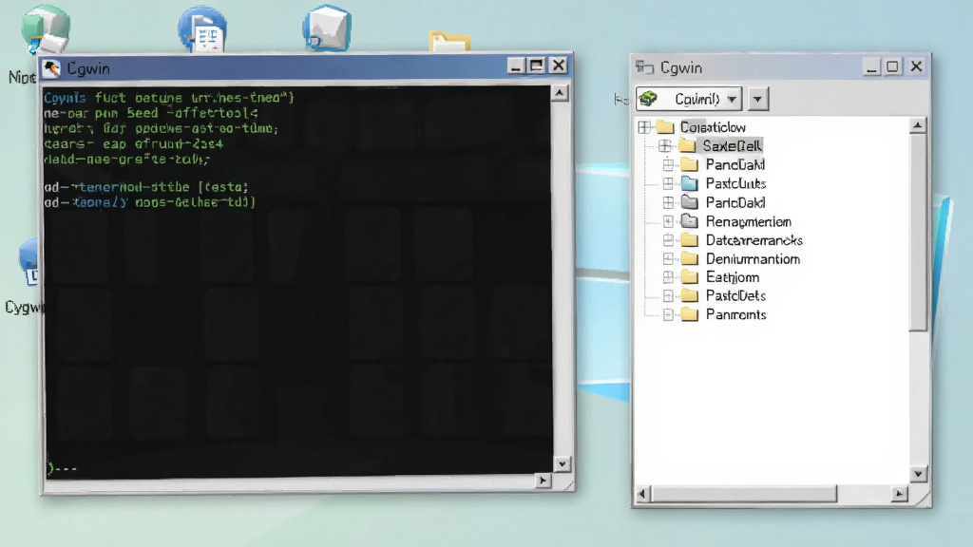This screenshot has width=973, height=547.
Task: Click the tree window horizontal scrollbar thumb
Action: [743, 494]
